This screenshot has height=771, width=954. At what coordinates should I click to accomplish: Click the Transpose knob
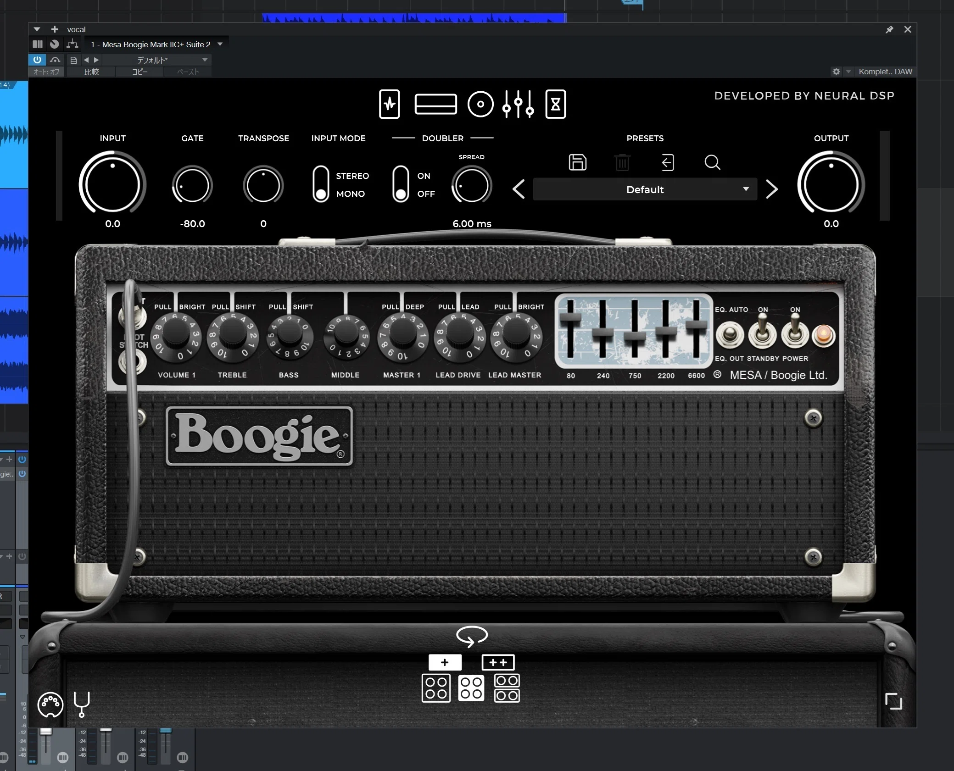tap(263, 185)
